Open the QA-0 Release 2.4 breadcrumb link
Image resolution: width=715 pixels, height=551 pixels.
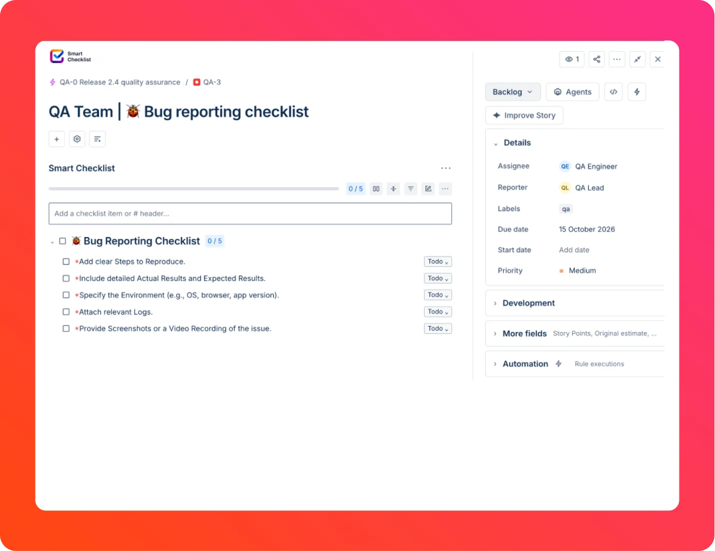[x=120, y=82]
